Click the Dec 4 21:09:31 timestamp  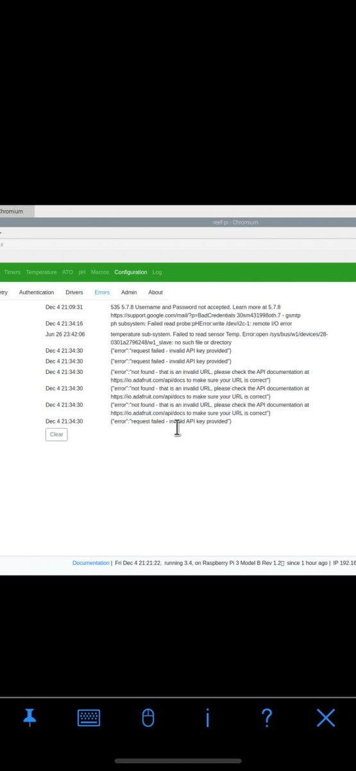64,308
